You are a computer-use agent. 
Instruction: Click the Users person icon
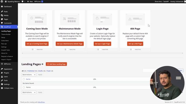point(2,77)
